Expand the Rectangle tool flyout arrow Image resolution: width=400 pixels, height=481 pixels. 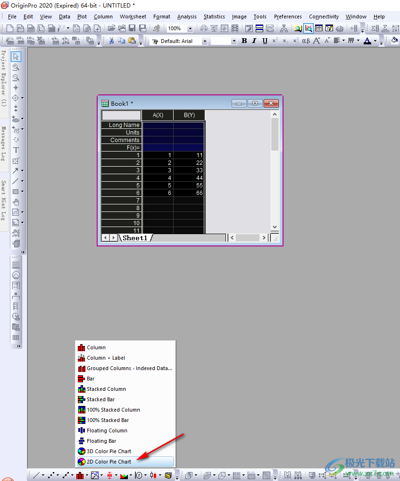pyautogui.click(x=22, y=192)
